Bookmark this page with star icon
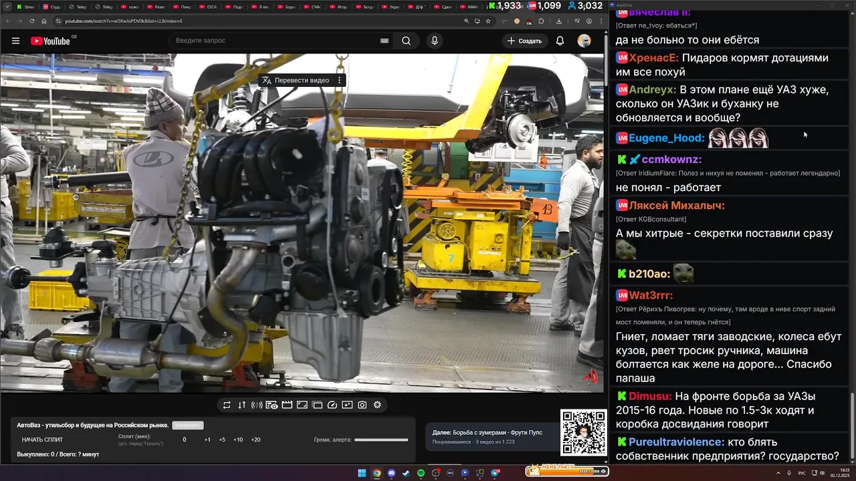 488,21
